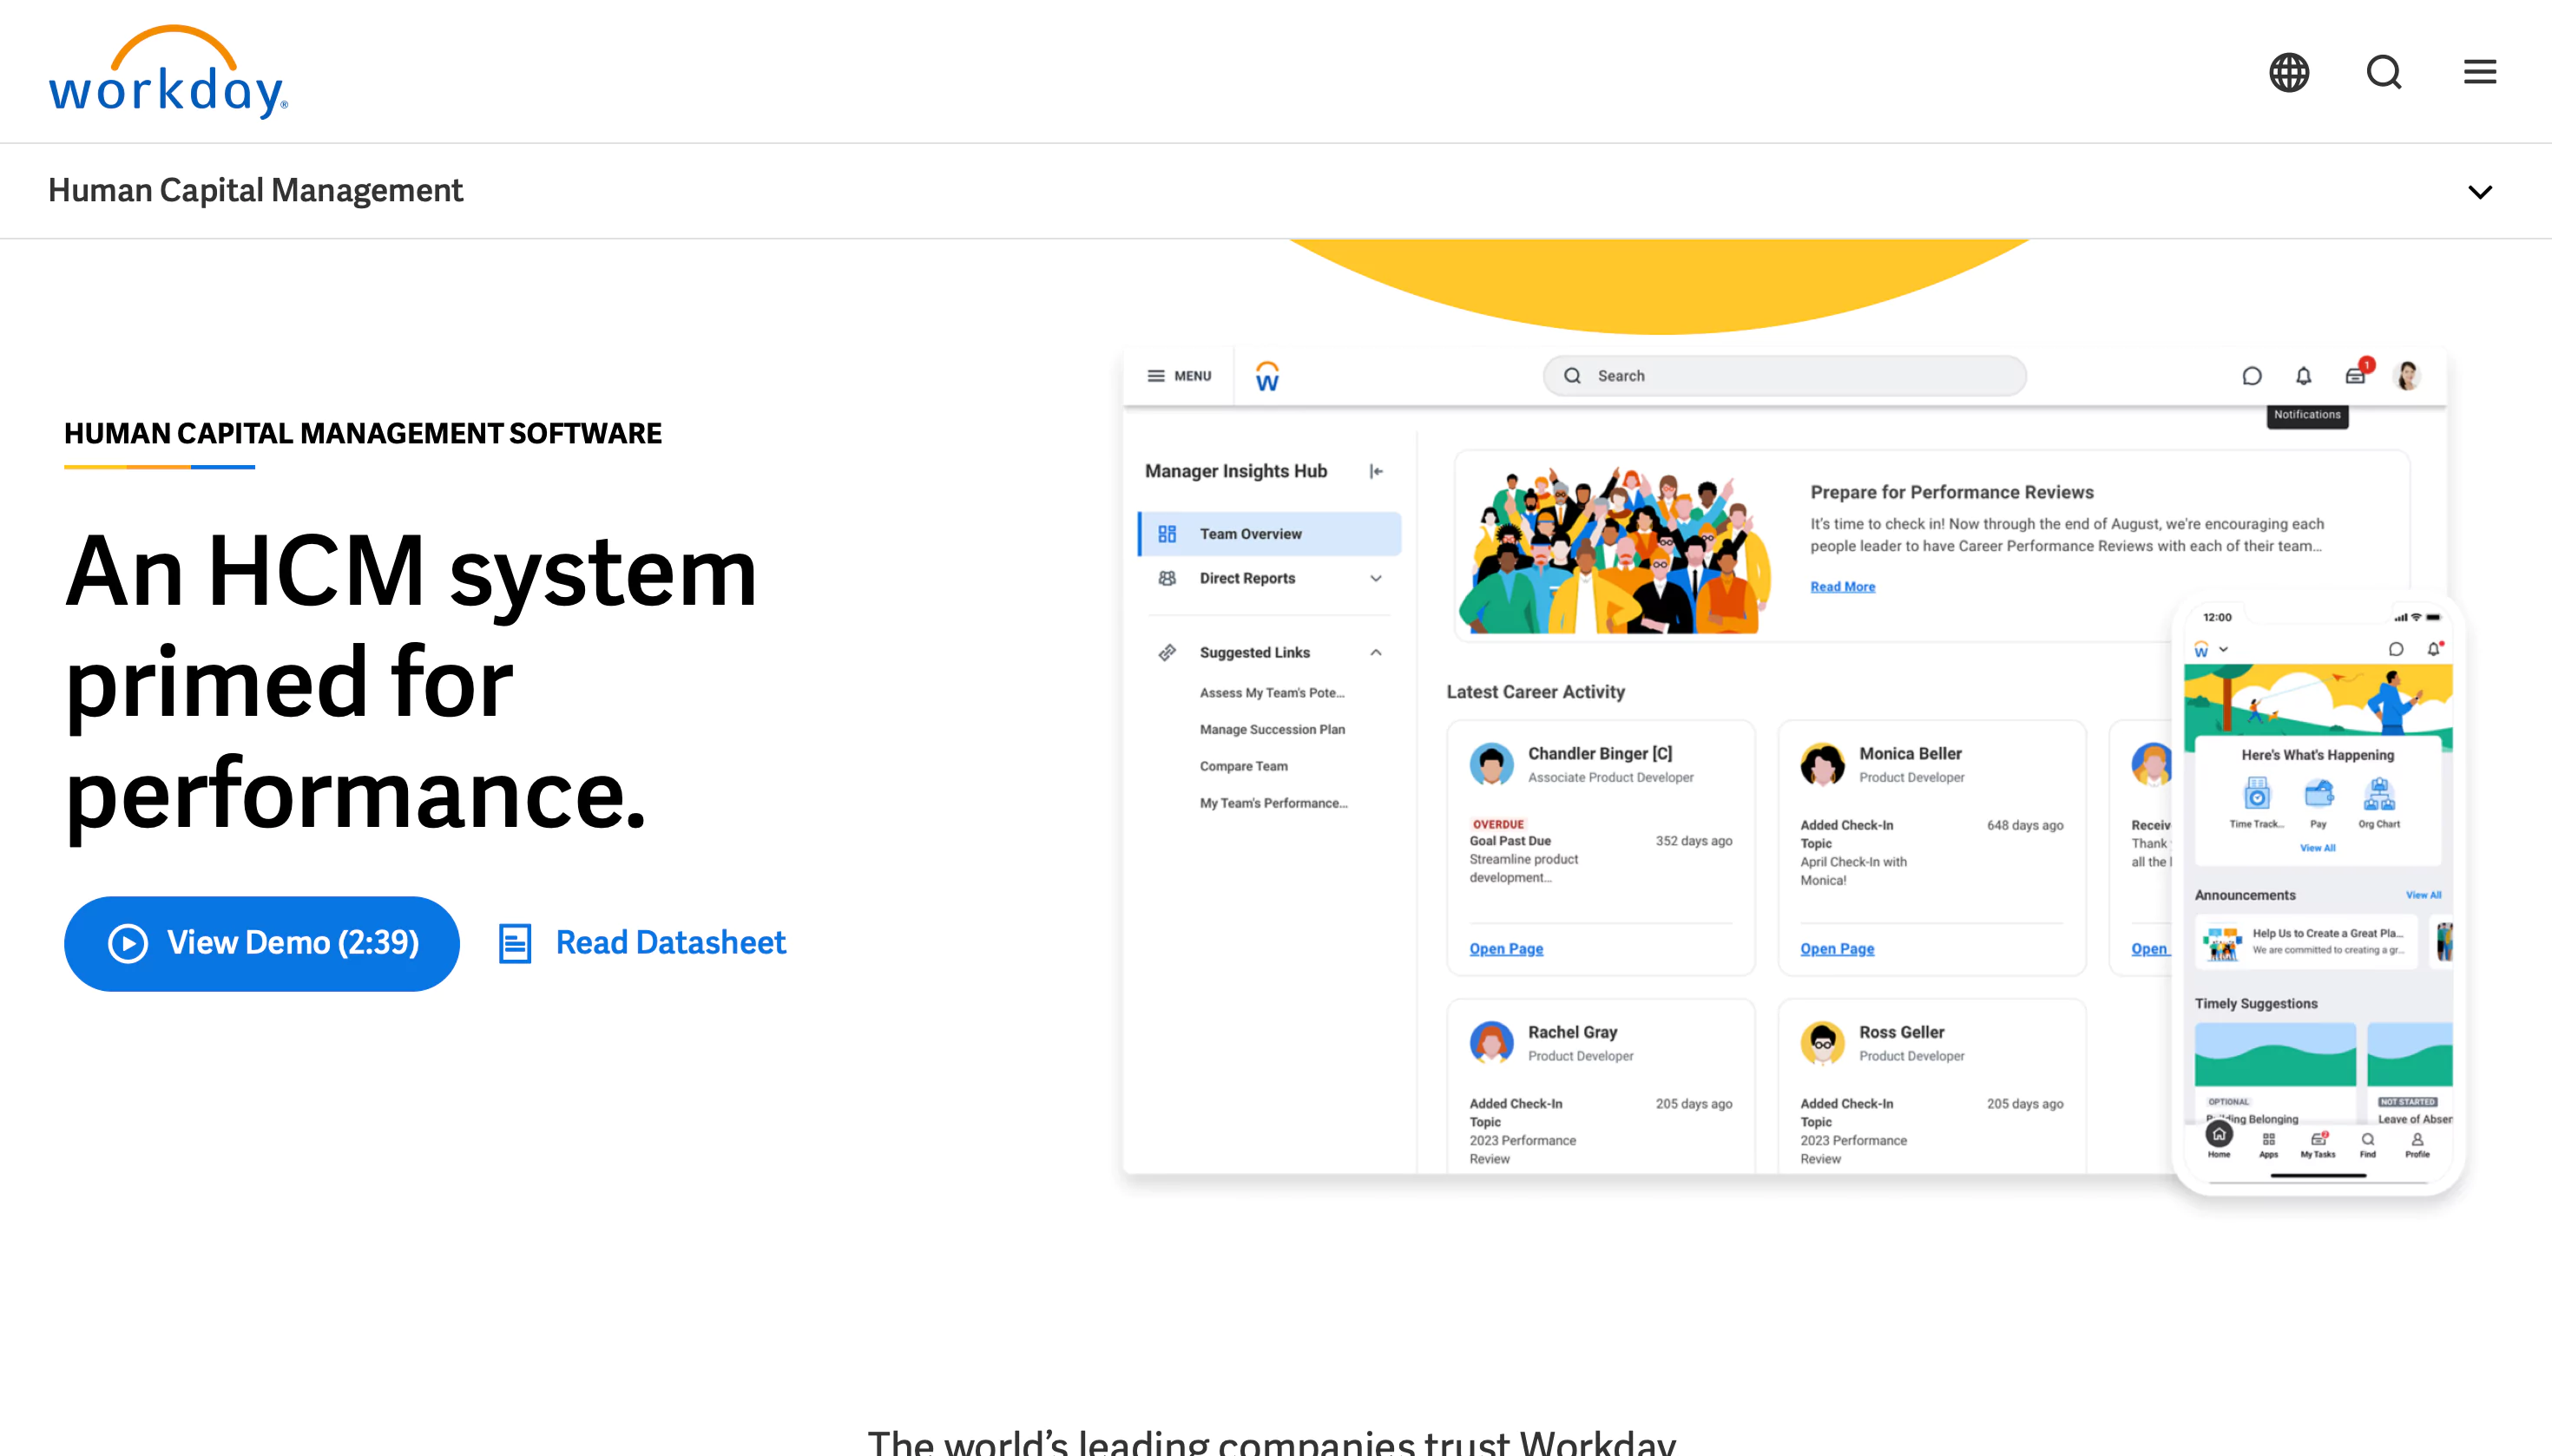Tap the Apps tab on phone
Screen dimensions: 2552x1456
pyautogui.click(x=2268, y=1145)
